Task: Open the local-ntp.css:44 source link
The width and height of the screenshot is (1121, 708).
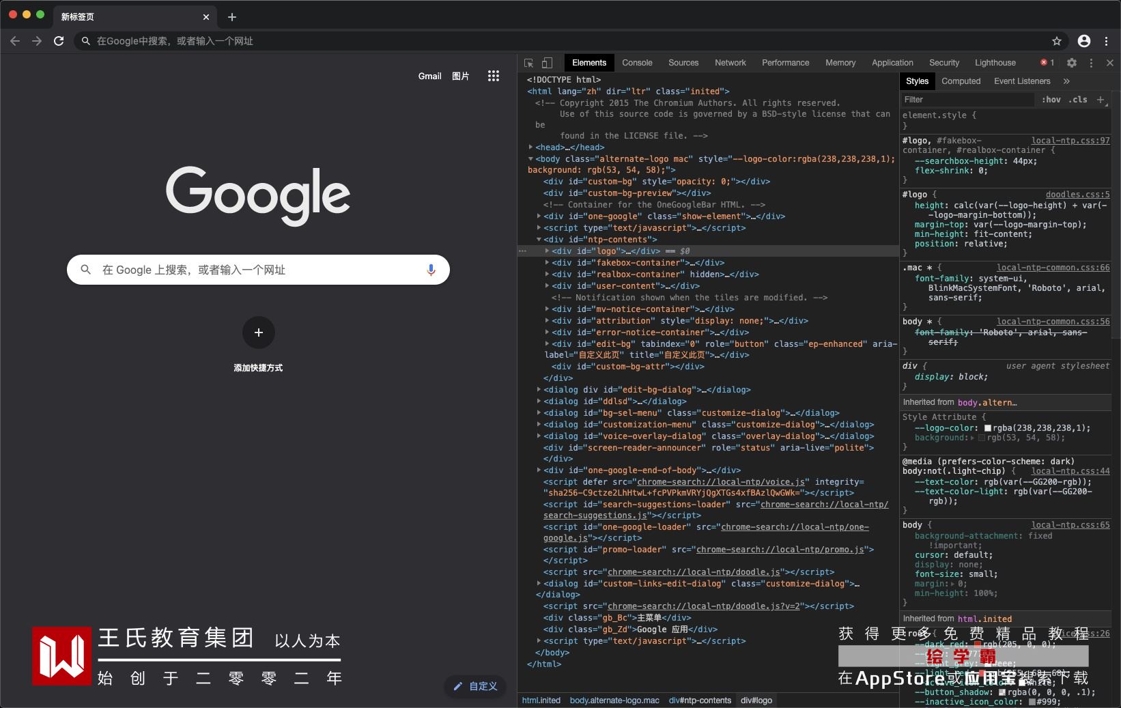Action: click(x=1070, y=471)
